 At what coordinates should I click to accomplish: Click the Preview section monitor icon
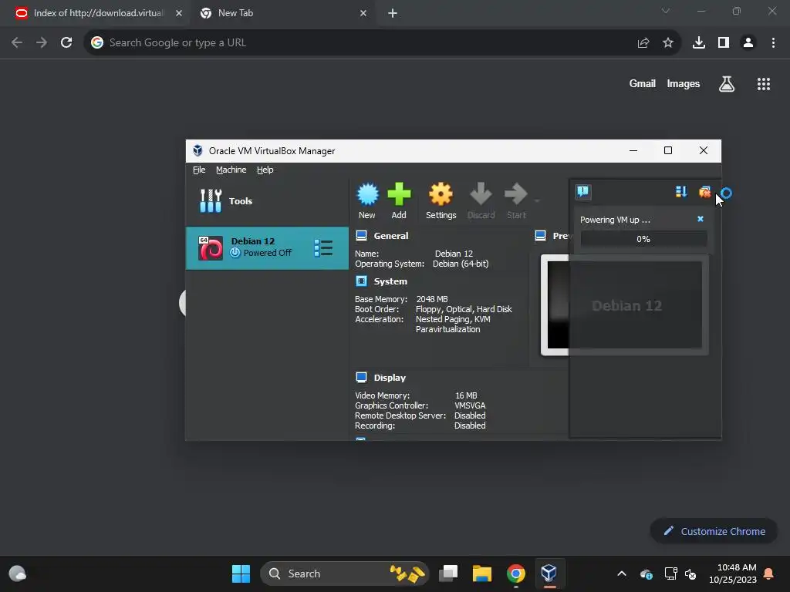pyautogui.click(x=540, y=235)
